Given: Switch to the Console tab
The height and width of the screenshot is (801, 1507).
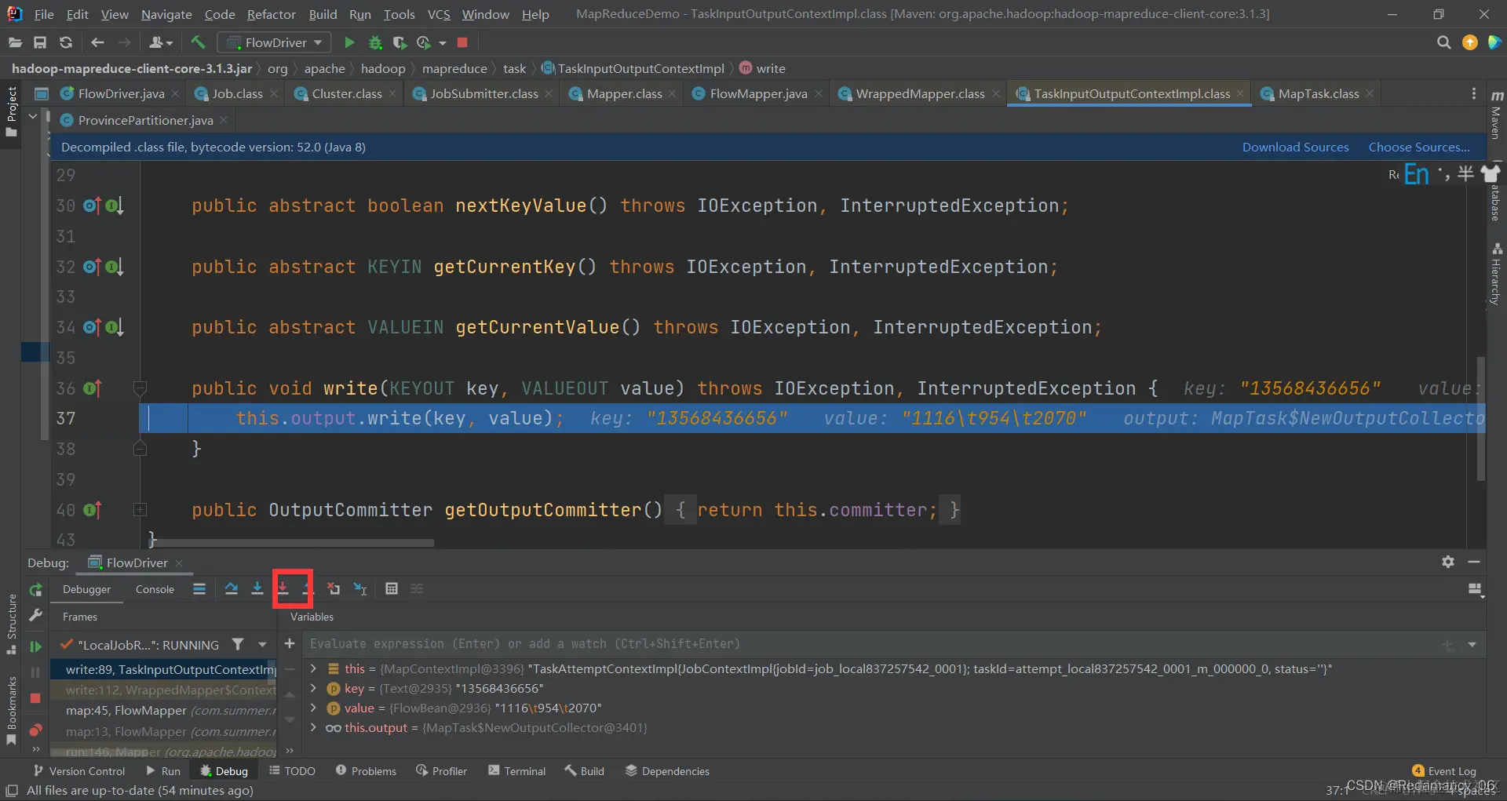Looking at the screenshot, I should click(155, 589).
